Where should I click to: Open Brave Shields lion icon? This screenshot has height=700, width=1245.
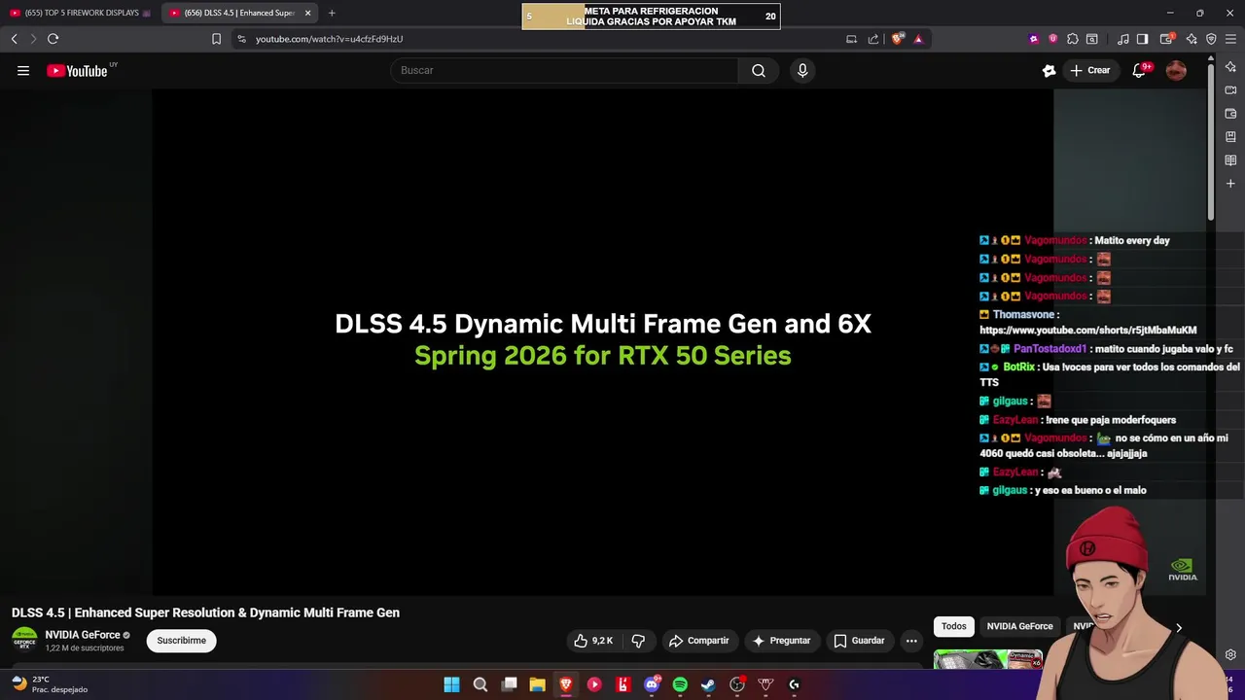[x=898, y=39]
